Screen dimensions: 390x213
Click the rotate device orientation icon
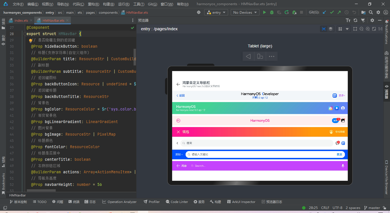260,56
